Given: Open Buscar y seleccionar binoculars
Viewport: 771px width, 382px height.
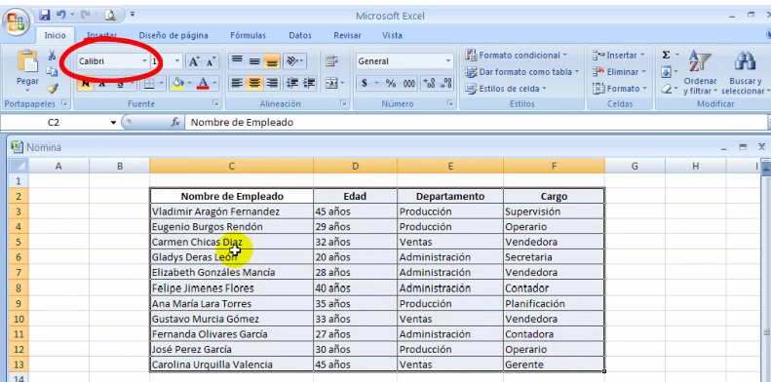Looking at the screenshot, I should [745, 72].
